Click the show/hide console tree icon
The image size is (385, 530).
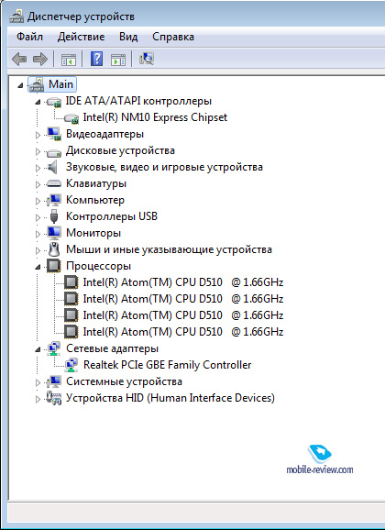[x=69, y=60]
